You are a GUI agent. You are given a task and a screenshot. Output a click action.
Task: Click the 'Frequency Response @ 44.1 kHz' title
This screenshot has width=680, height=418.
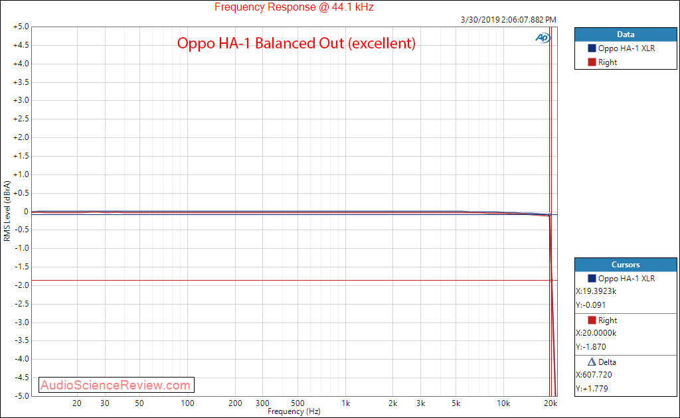pos(294,7)
